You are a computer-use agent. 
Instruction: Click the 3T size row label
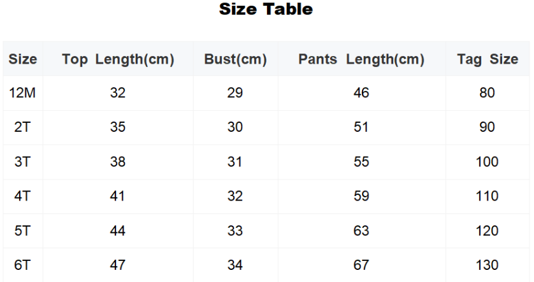(x=22, y=162)
